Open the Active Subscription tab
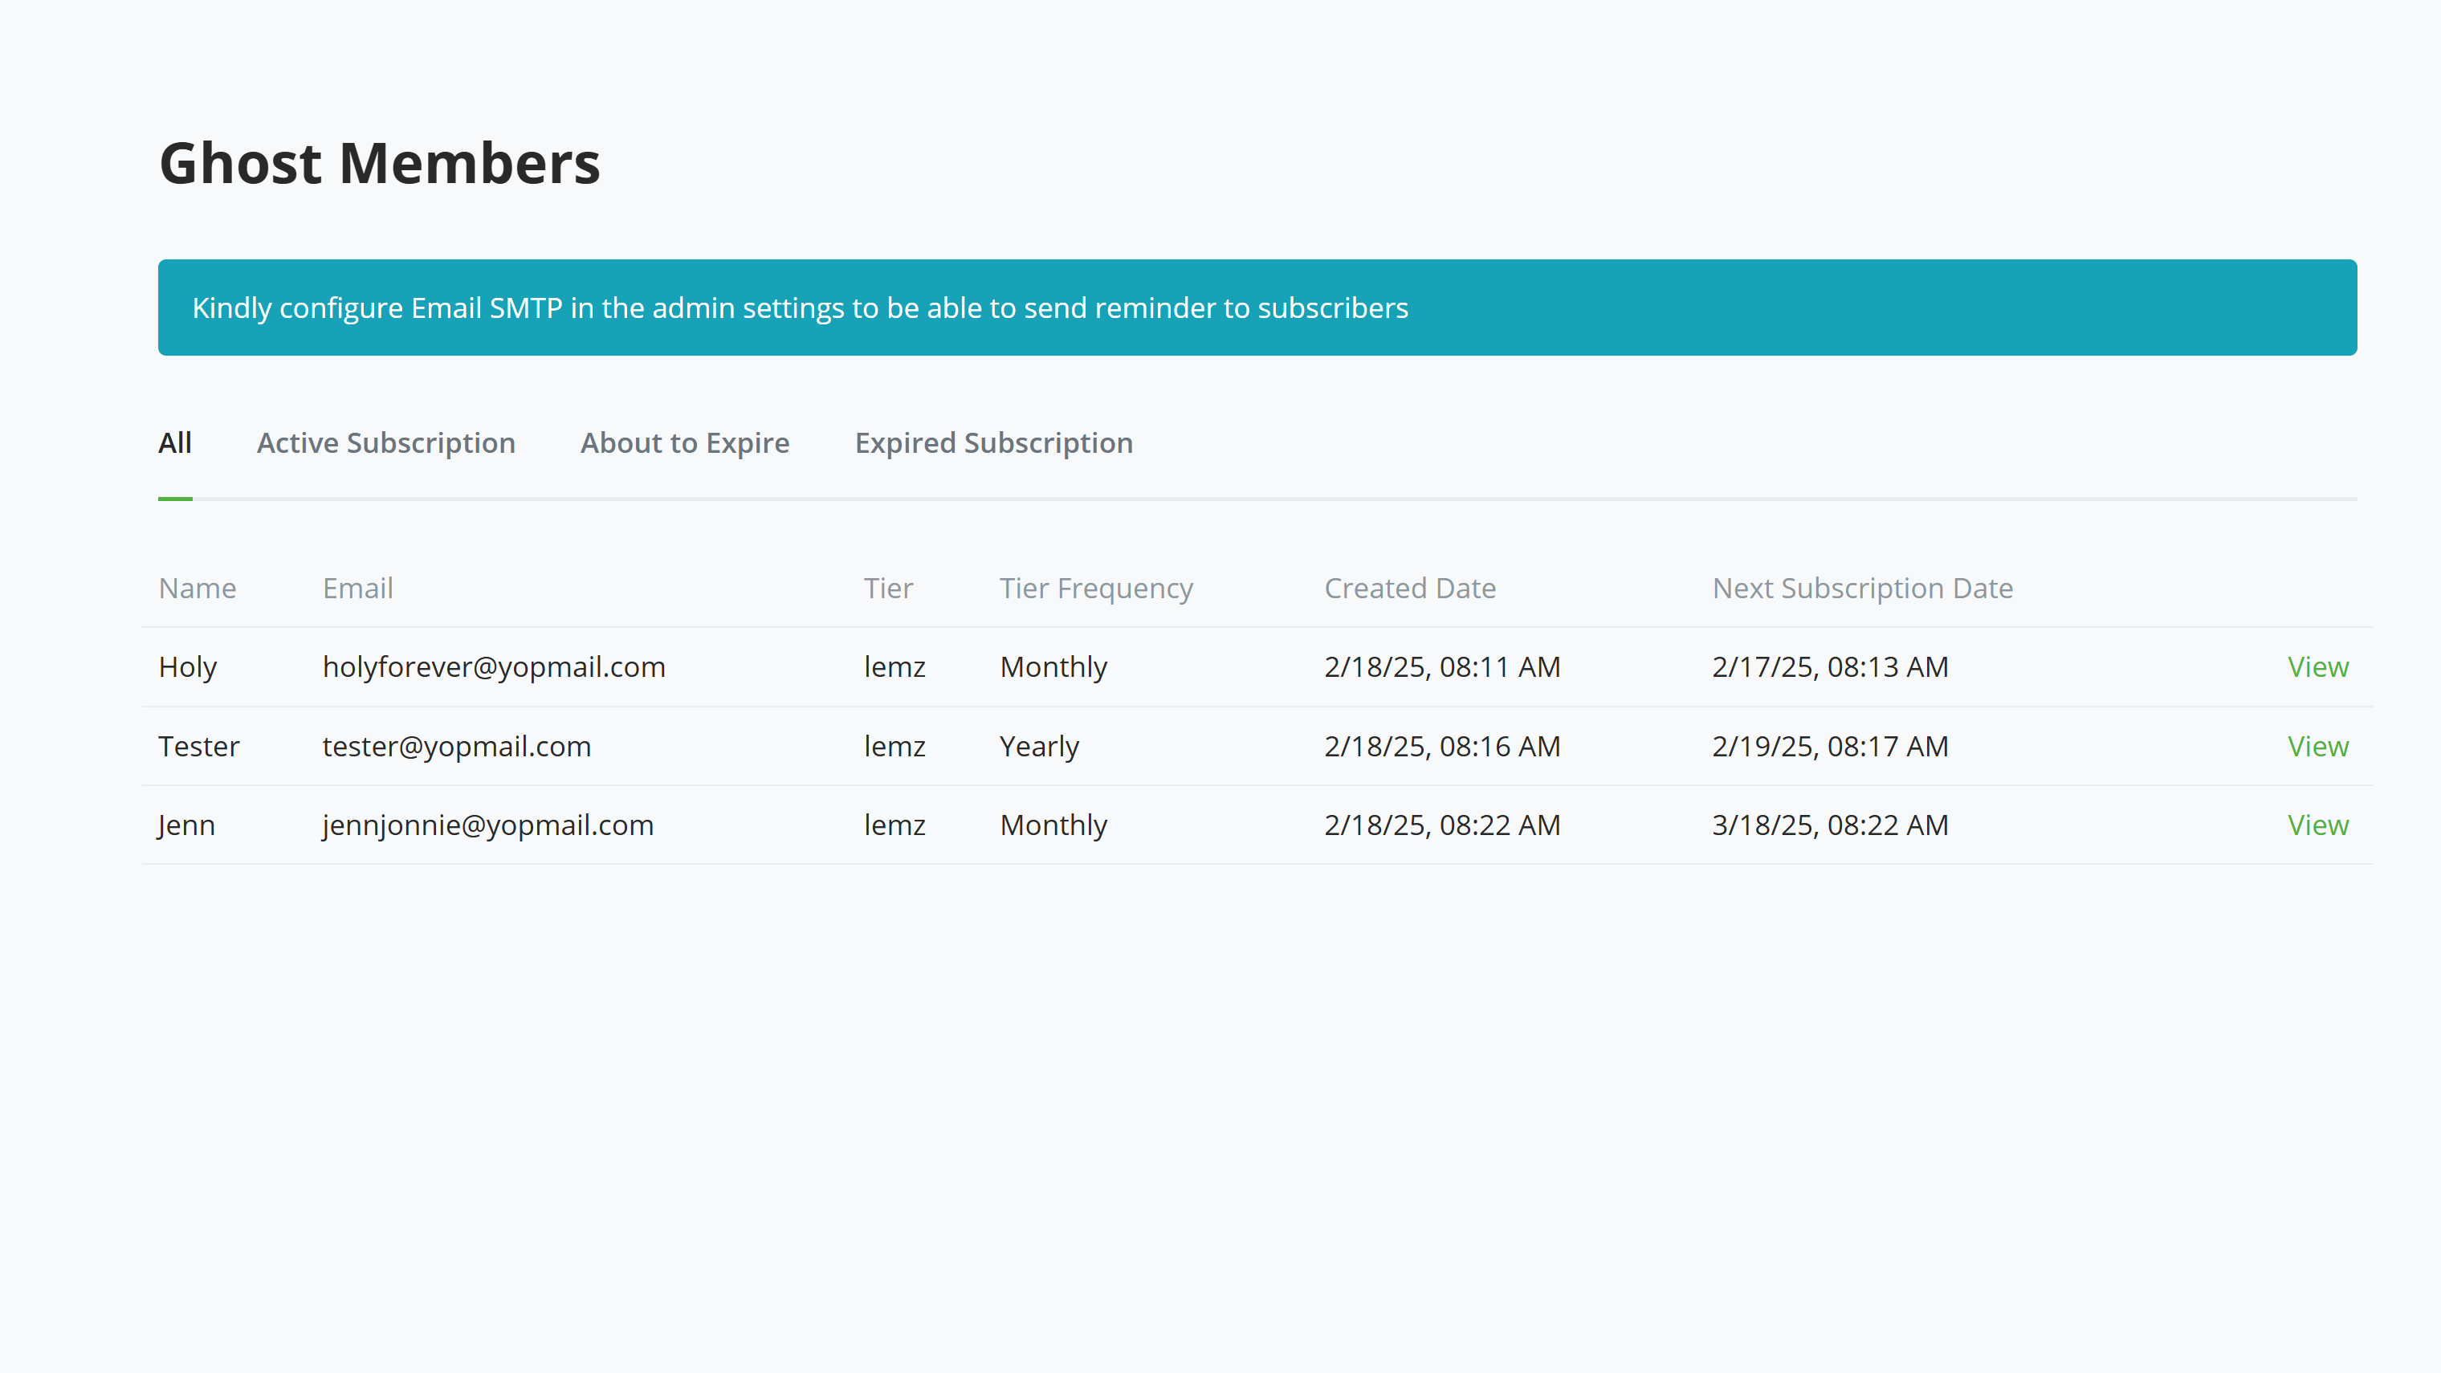The width and height of the screenshot is (2441, 1373). pyautogui.click(x=385, y=442)
